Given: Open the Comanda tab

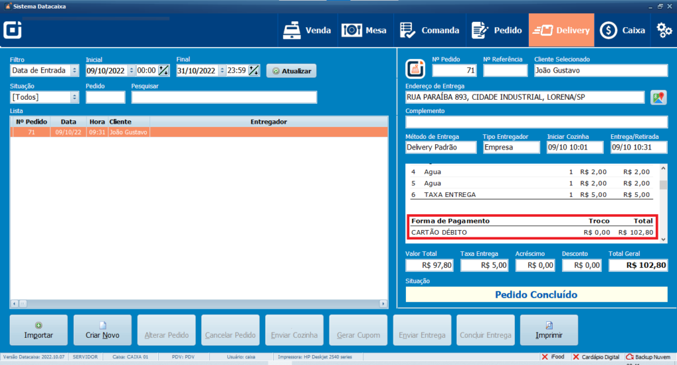Looking at the screenshot, I should 430,30.
